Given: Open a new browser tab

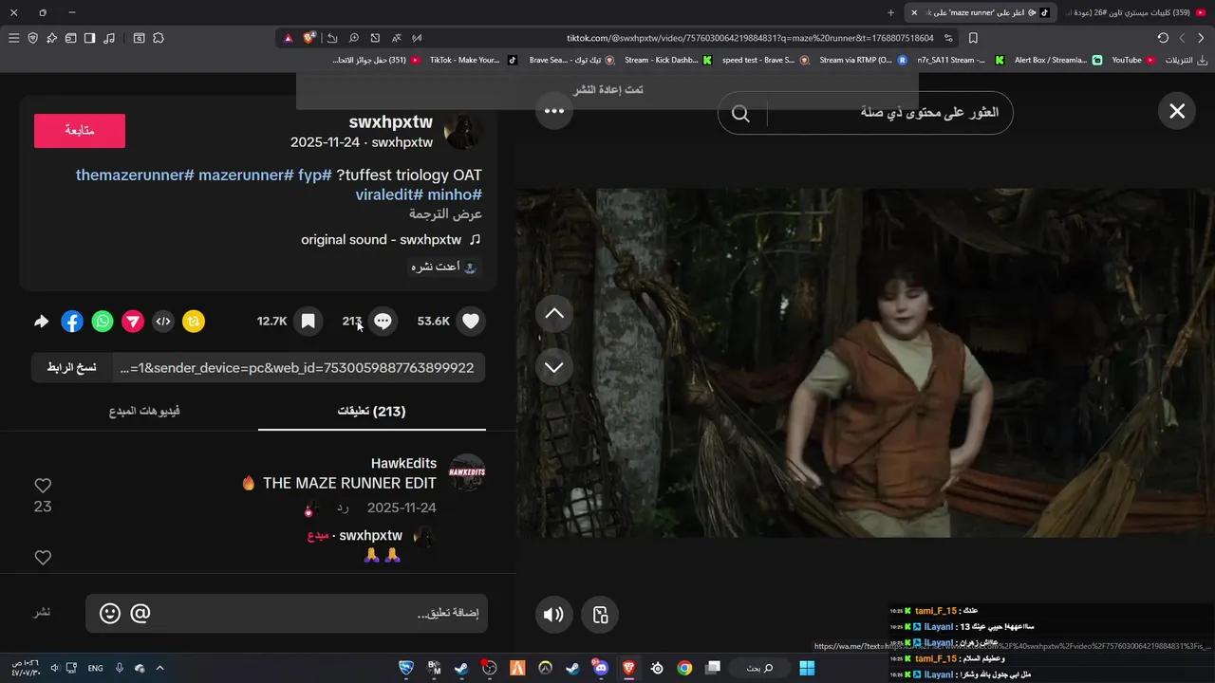Looking at the screenshot, I should (x=890, y=12).
